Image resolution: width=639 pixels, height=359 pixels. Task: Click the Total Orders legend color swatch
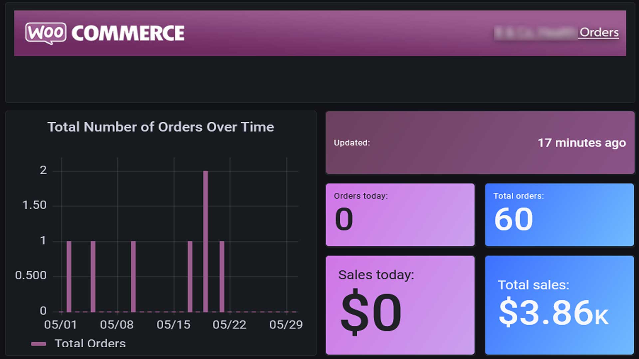click(x=39, y=344)
